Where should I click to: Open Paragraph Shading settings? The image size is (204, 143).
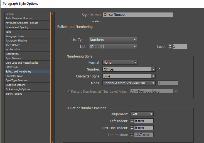(28, 41)
